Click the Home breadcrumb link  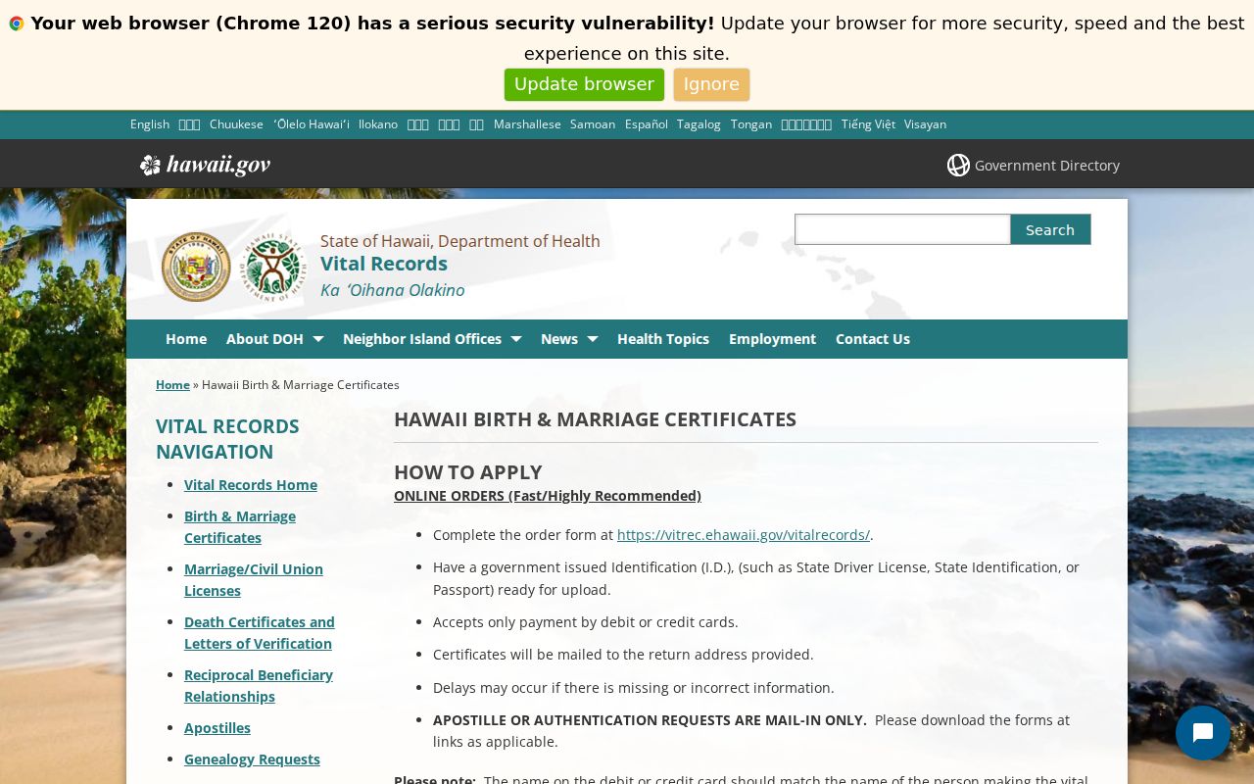172,385
